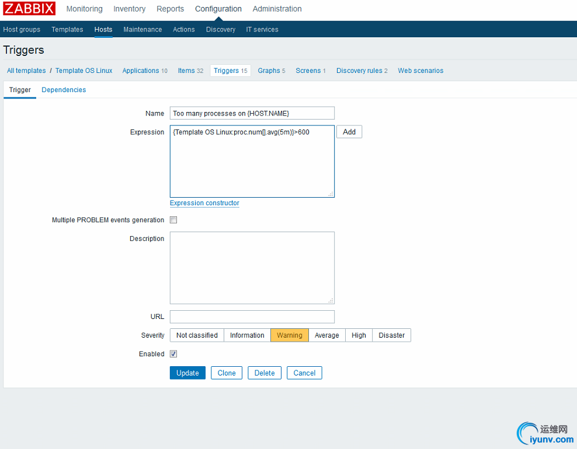Viewport: 577px width, 449px height.
Task: Open the Administration menu
Action: point(277,9)
